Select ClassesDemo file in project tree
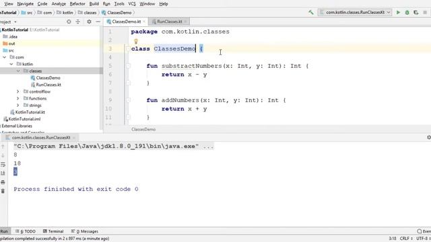 coord(45,78)
